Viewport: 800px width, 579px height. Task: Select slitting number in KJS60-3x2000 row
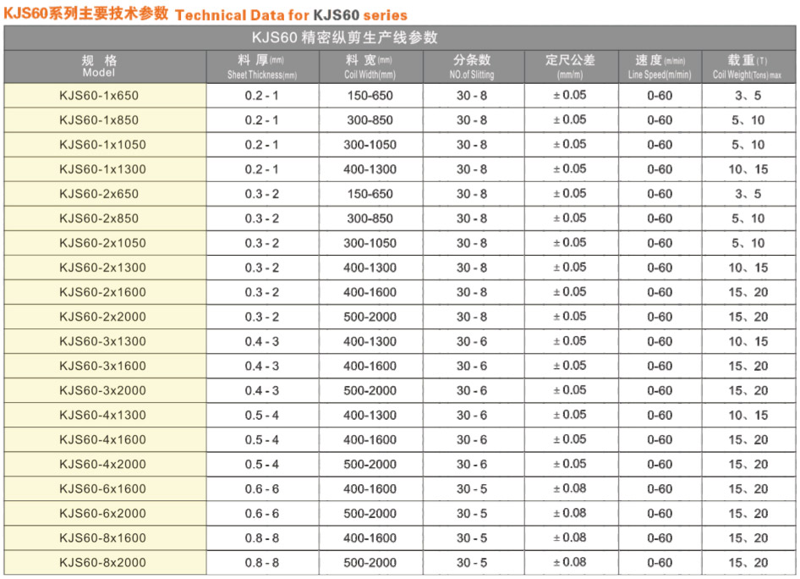pos(472,391)
